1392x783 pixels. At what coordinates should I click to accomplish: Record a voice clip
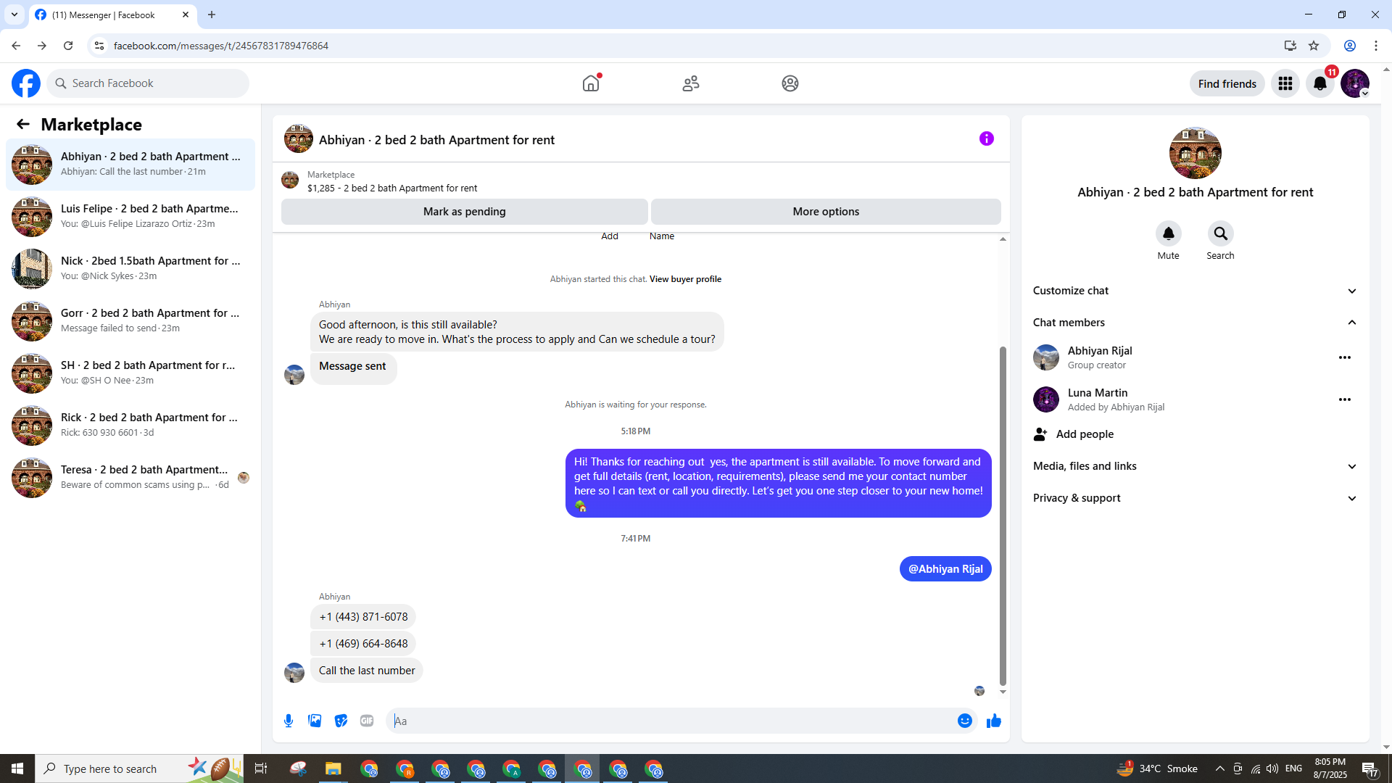pos(289,721)
